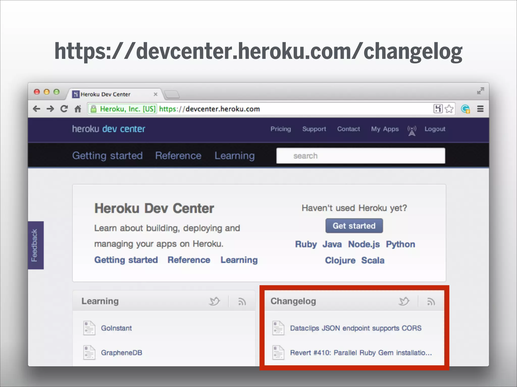Bookmark the page with the star icon
The width and height of the screenshot is (517, 387).
[x=449, y=109]
